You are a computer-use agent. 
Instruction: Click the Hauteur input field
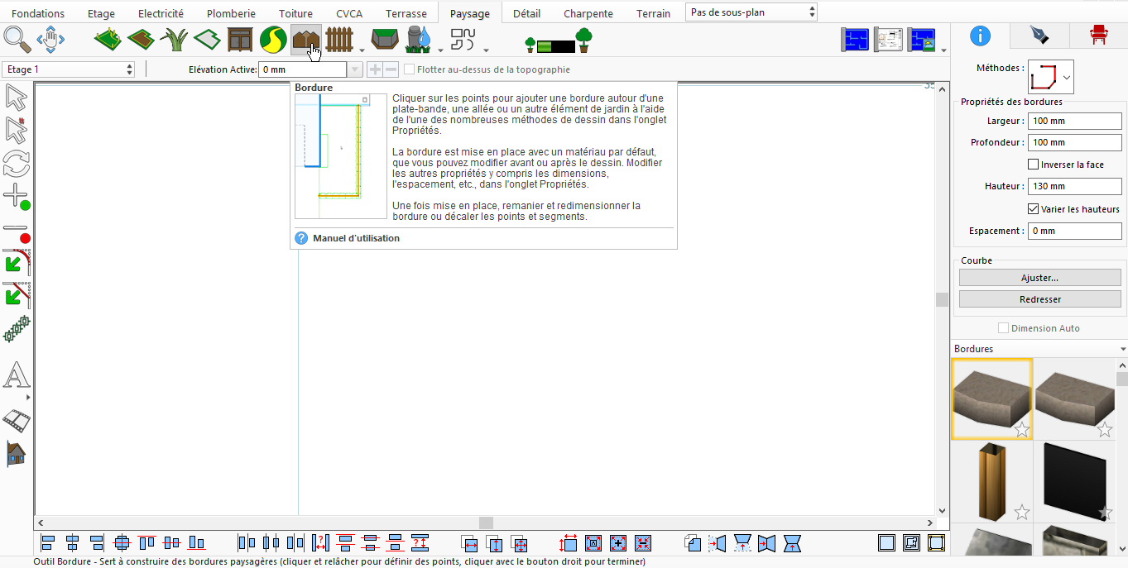point(1074,186)
